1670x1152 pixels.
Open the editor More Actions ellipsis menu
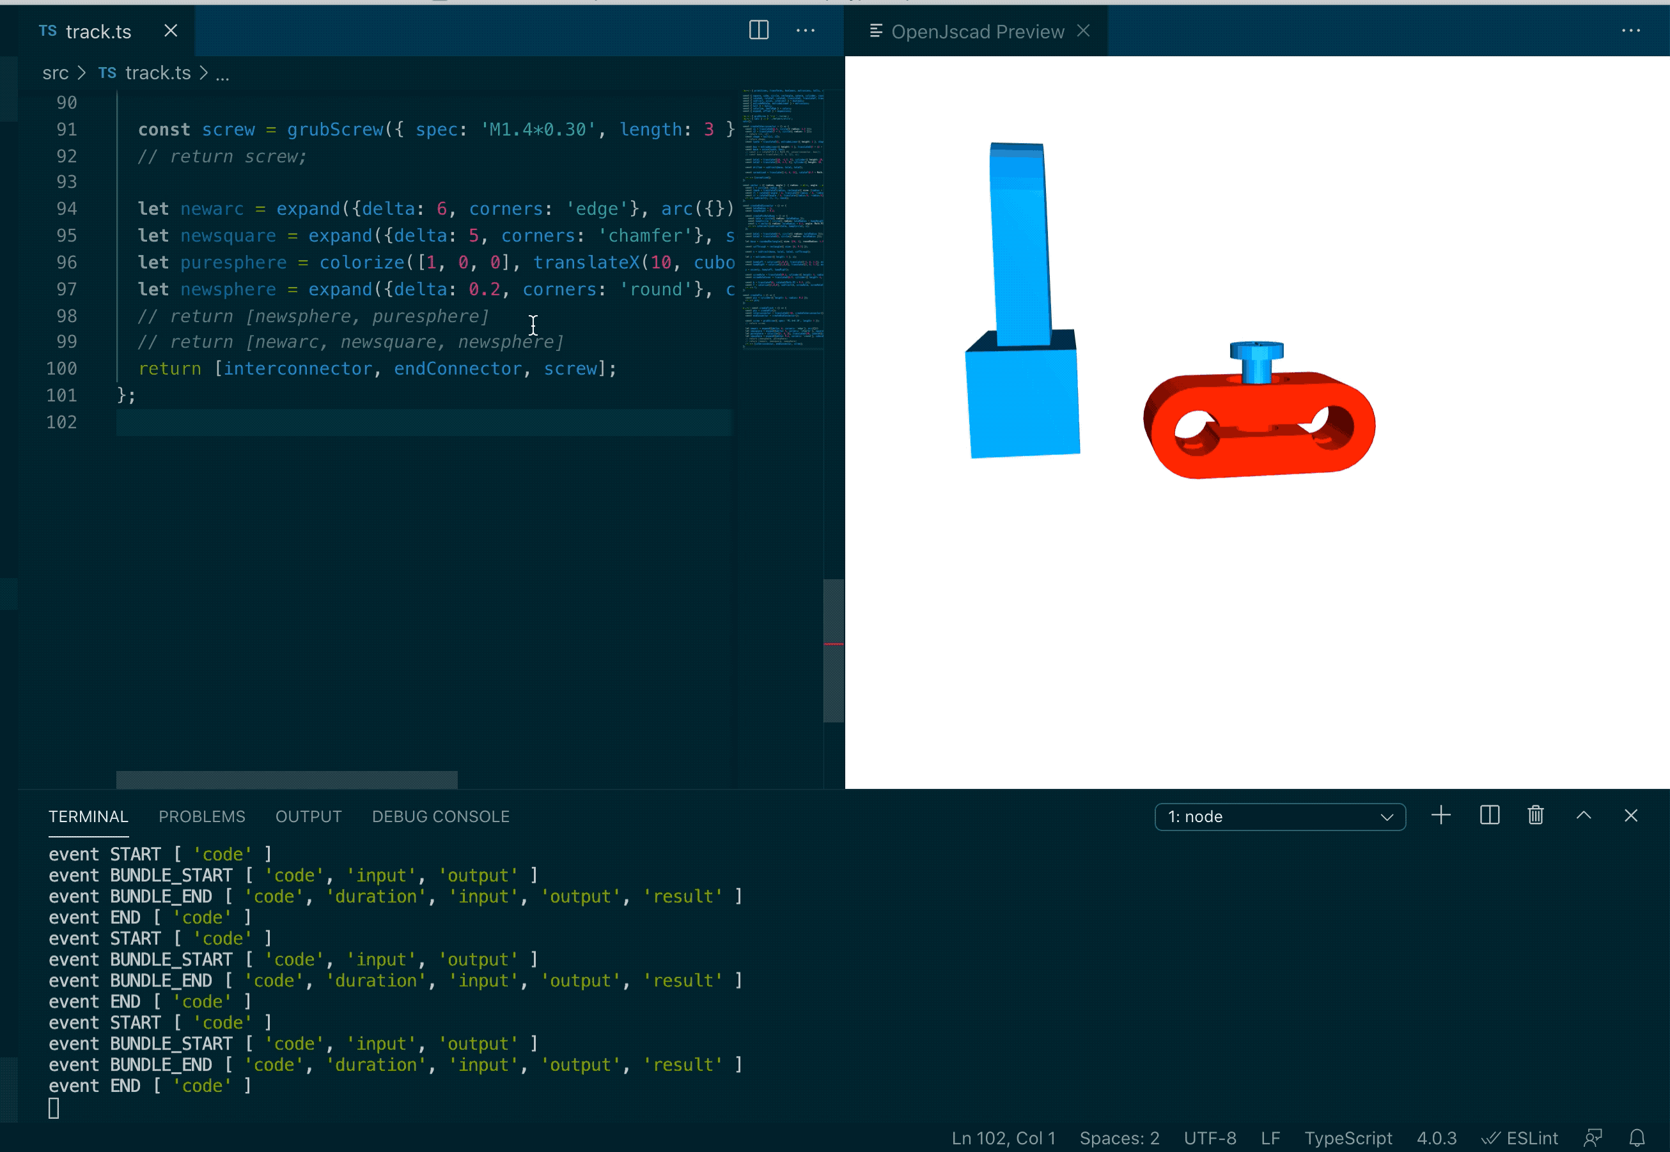806,30
